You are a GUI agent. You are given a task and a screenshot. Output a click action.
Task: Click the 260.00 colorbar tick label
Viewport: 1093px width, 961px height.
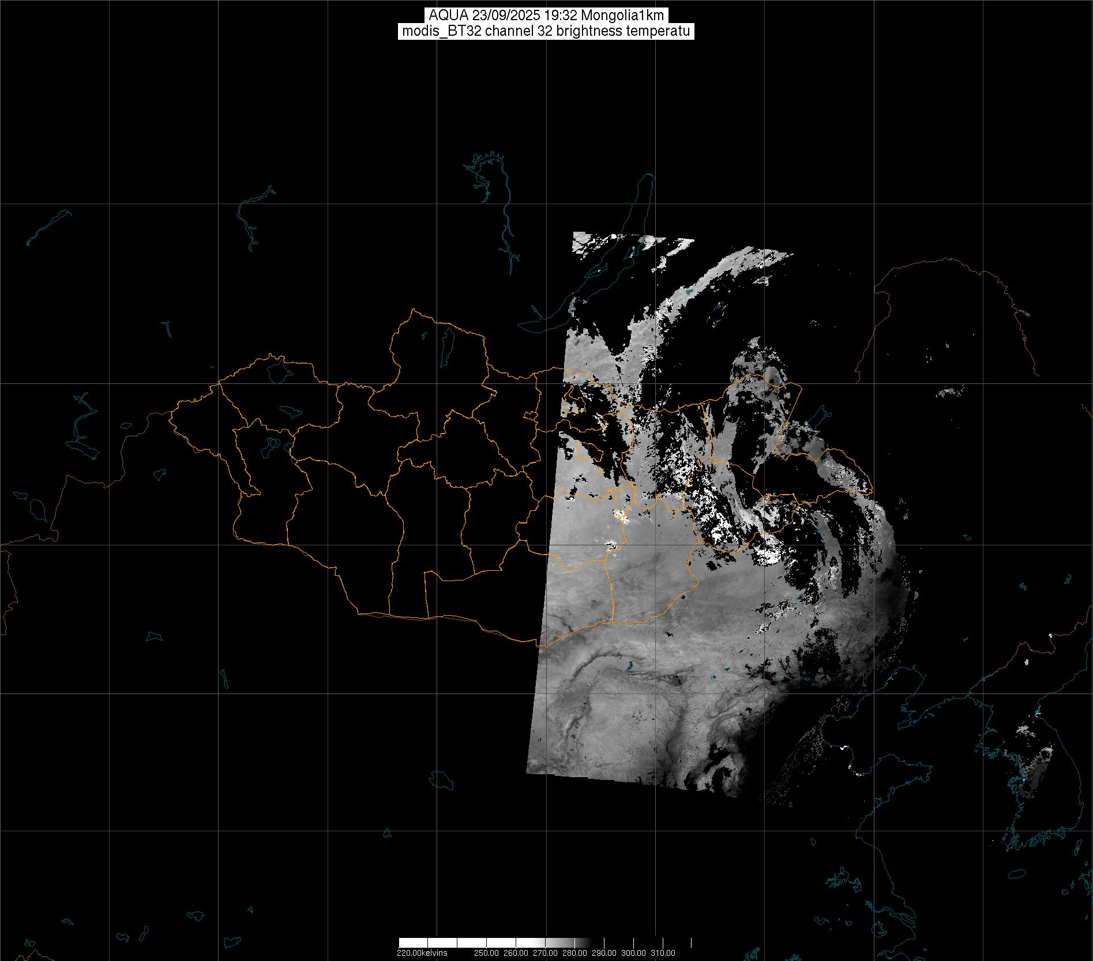516,953
